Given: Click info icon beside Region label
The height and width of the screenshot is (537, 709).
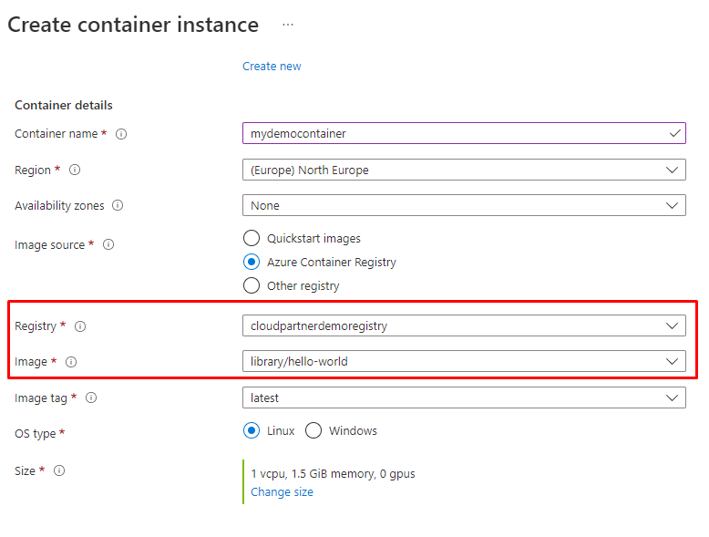Looking at the screenshot, I should point(76,170).
